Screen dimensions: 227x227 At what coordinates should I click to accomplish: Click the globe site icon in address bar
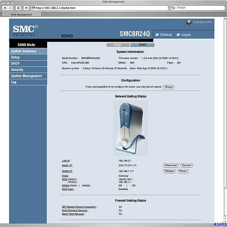(x=33, y=8)
